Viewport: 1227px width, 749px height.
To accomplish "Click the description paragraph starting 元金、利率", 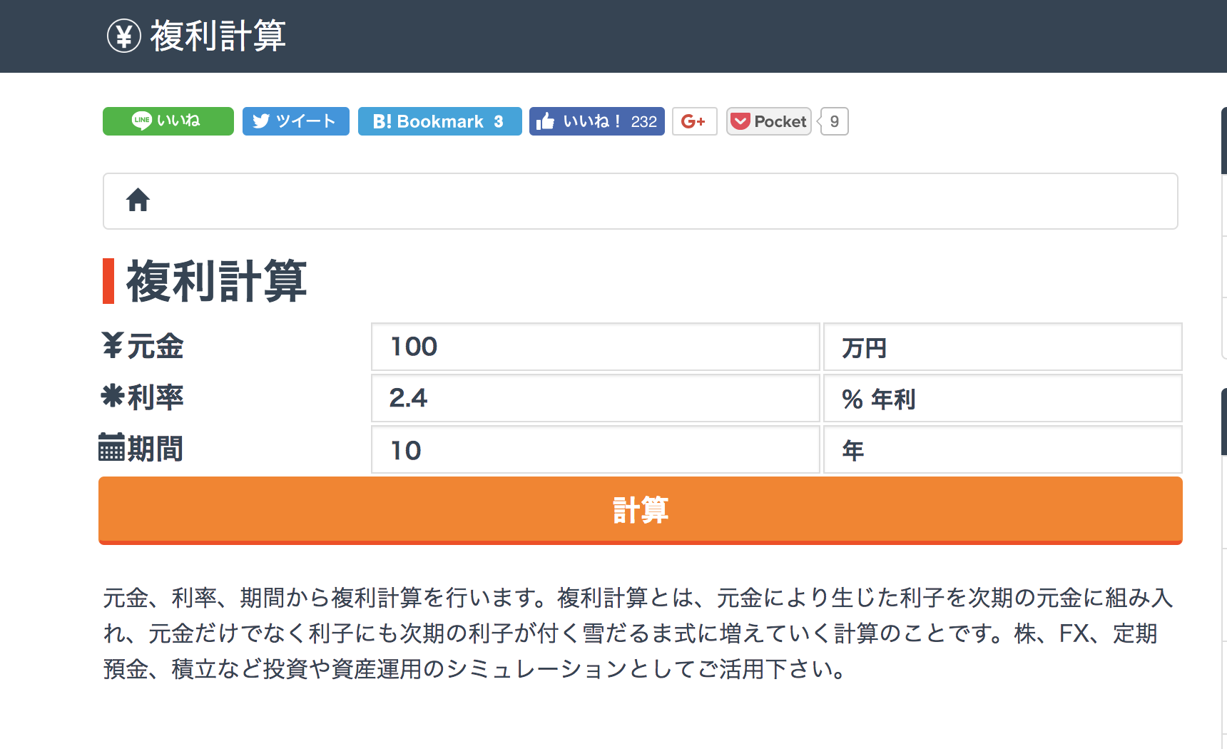I will pyautogui.click(x=638, y=633).
